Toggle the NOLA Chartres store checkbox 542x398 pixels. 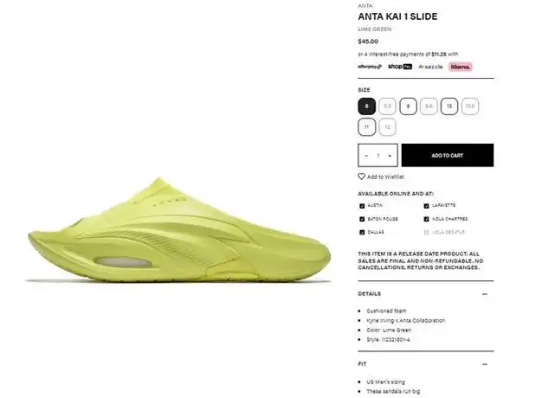(426, 219)
